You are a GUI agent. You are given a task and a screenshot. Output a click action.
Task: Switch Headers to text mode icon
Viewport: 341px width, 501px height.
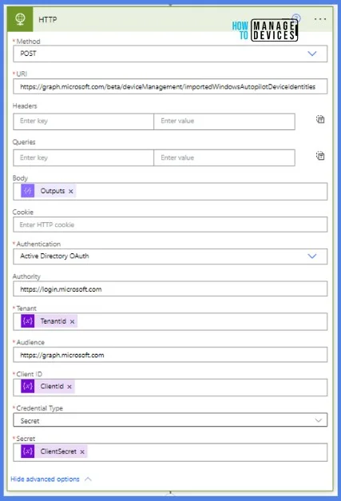click(320, 119)
